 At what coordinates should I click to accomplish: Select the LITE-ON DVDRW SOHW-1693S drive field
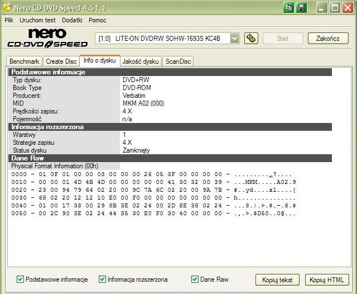(x=167, y=39)
